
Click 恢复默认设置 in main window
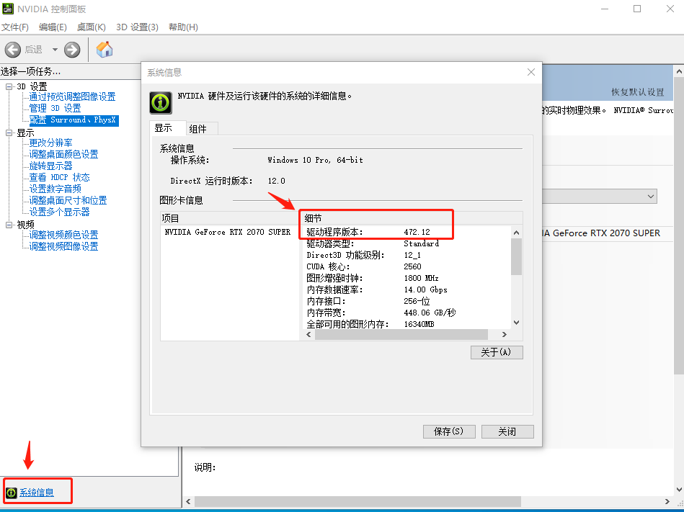point(638,92)
